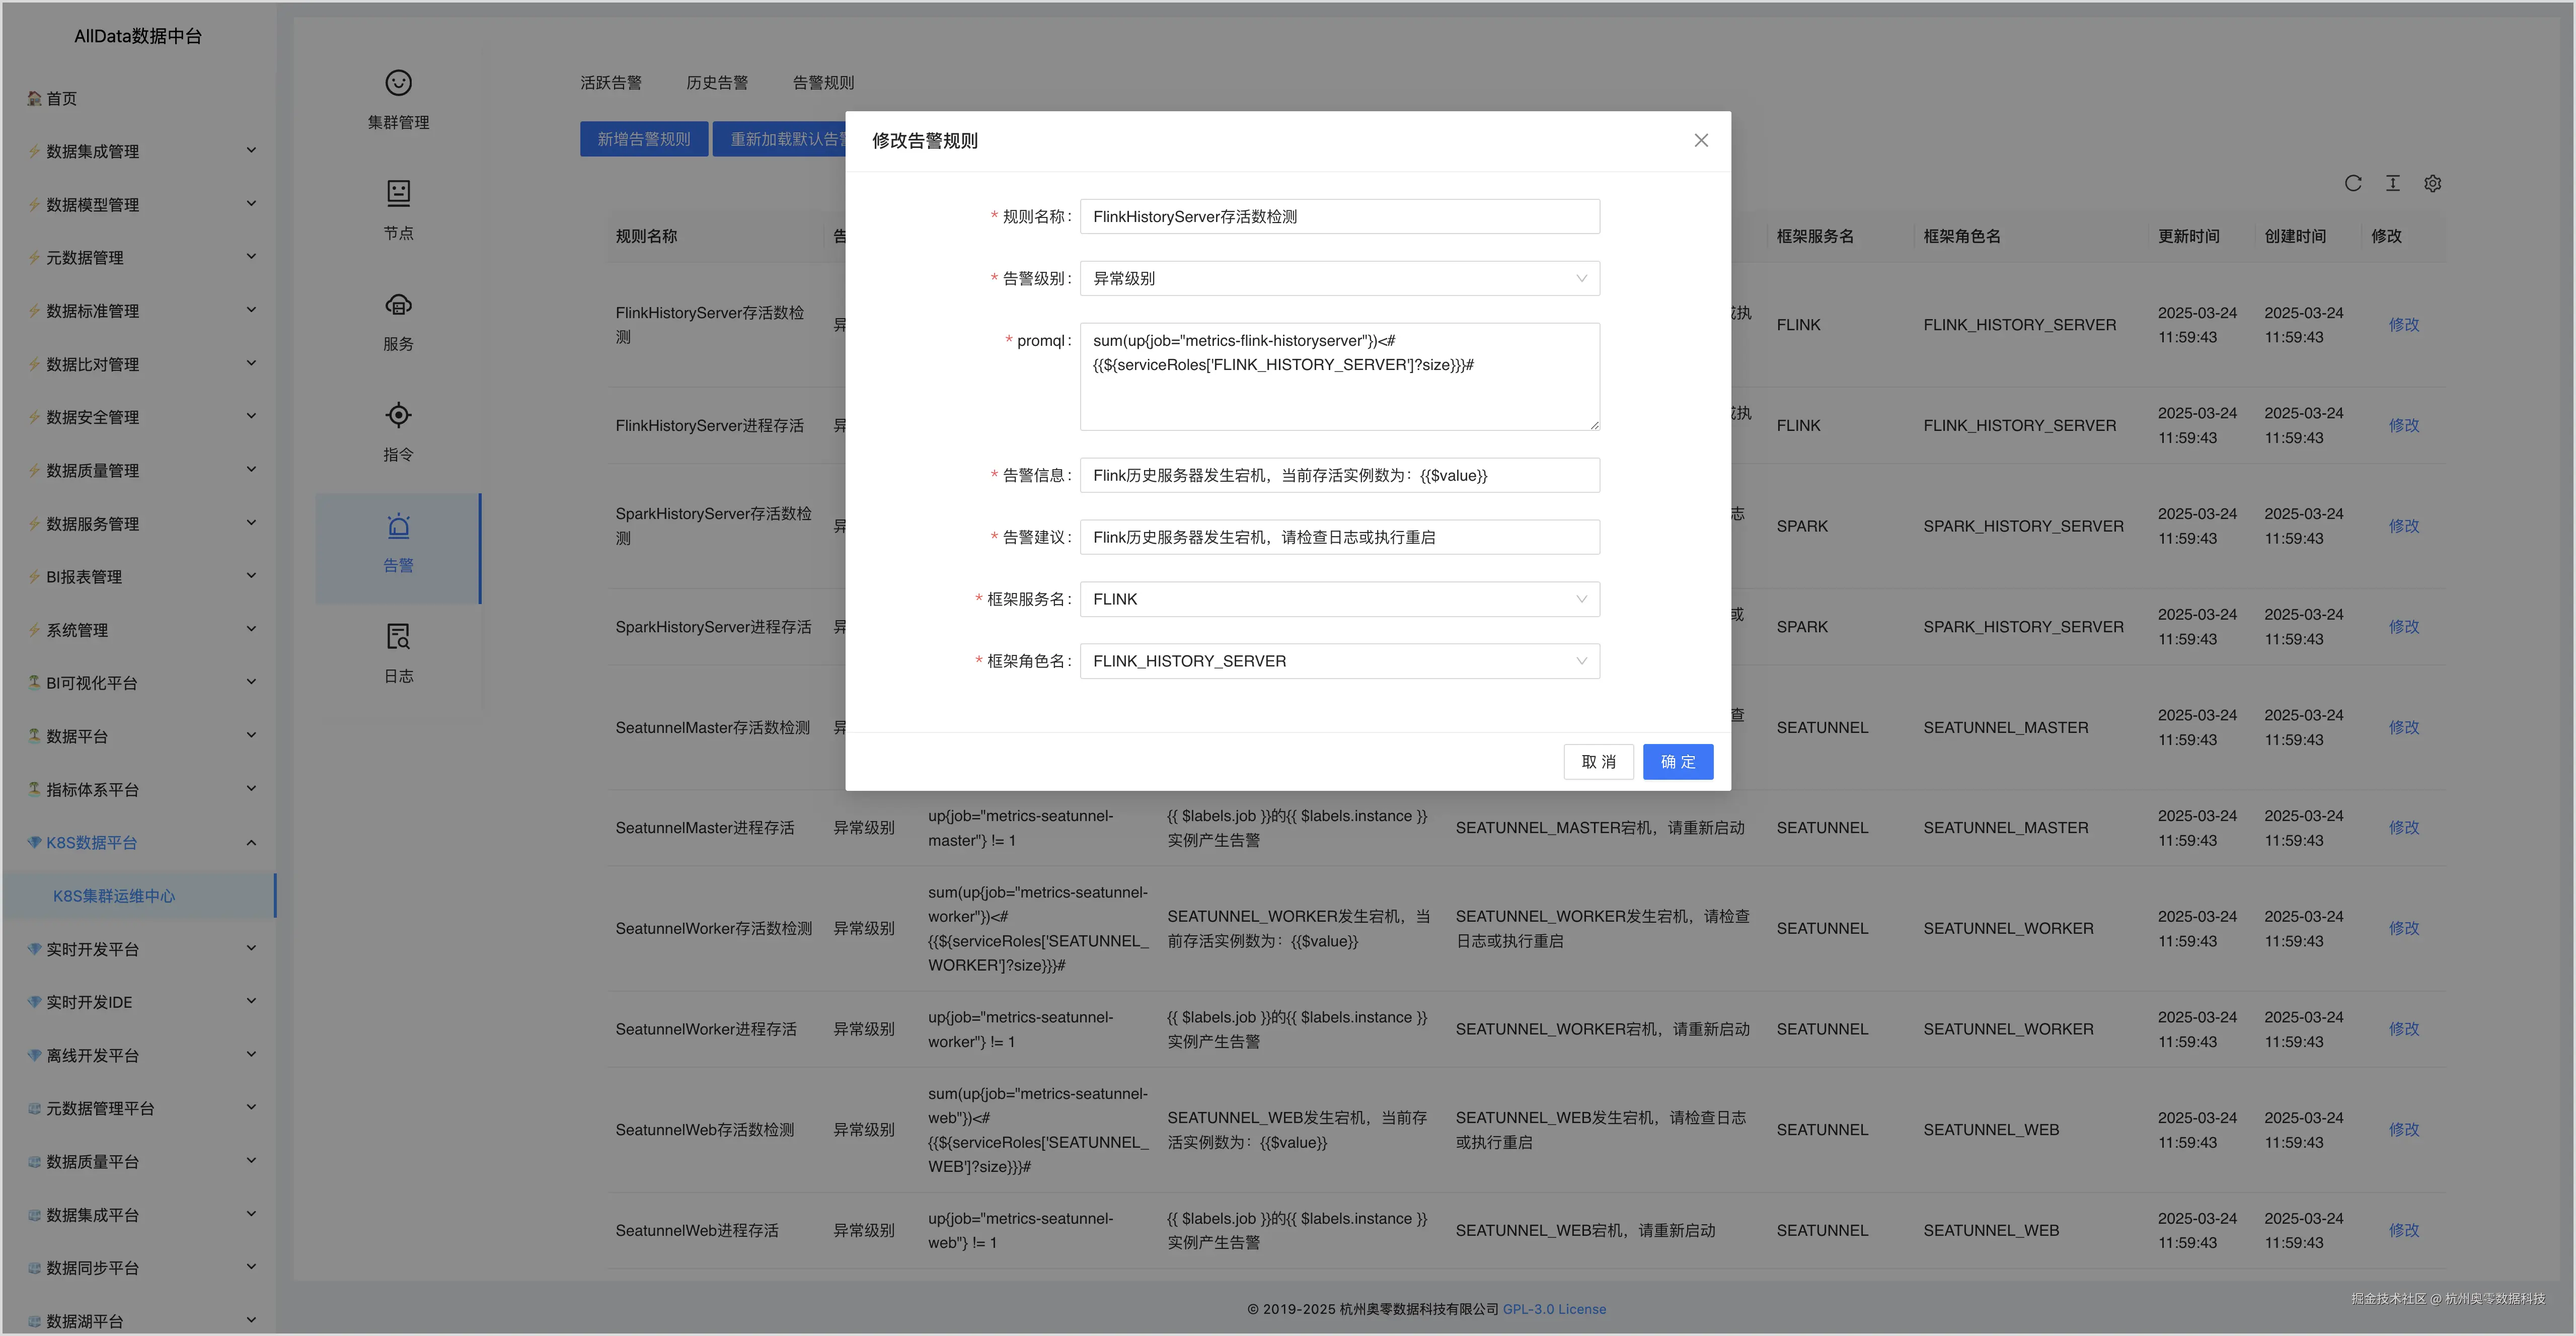2576x1336 pixels.
Task: Click the 规则名称 input field
Action: [x=1339, y=216]
